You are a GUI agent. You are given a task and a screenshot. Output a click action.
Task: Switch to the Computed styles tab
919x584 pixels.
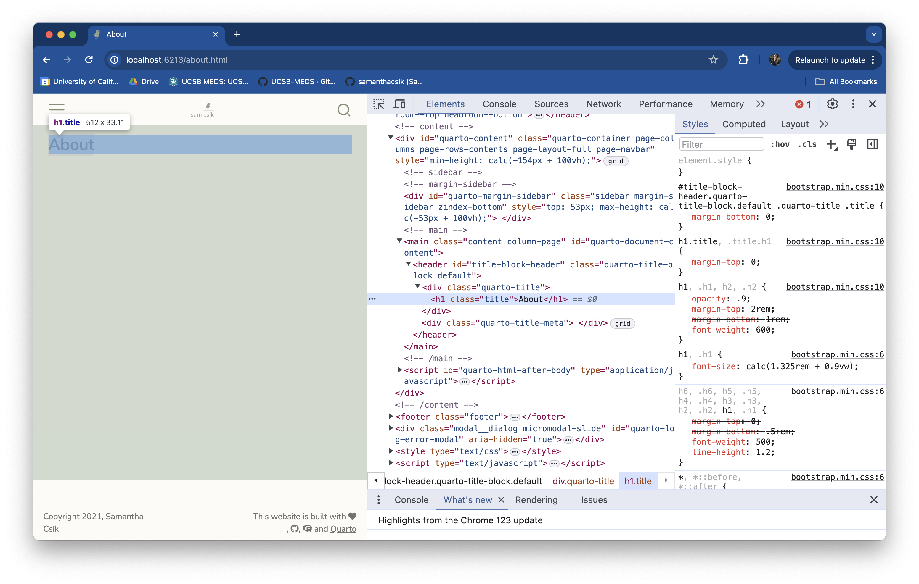pos(744,124)
